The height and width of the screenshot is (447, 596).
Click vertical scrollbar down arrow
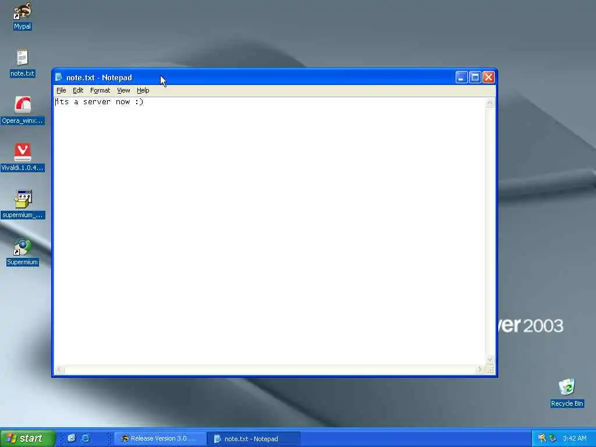489,360
